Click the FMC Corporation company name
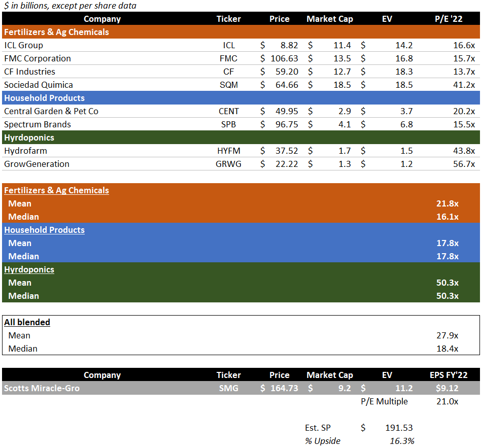This screenshot has height=448, width=481. [x=38, y=58]
